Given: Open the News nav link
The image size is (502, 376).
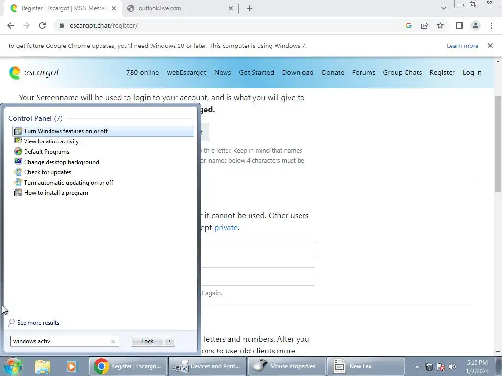Looking at the screenshot, I should pyautogui.click(x=223, y=72).
